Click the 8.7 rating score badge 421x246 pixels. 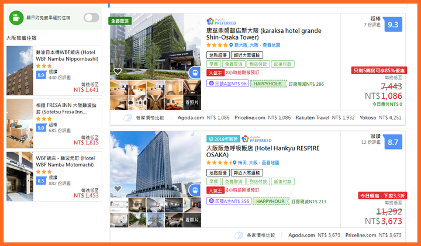(x=393, y=142)
